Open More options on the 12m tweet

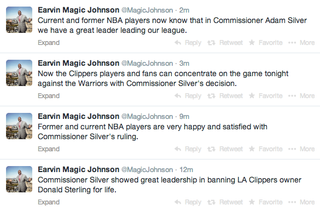pyautogui.click(x=301, y=202)
